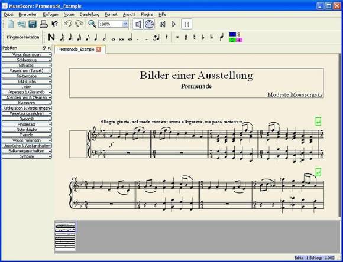This screenshot has width=343, height=262.
Task: Toggle the pause button next to play
Action: (x=187, y=24)
